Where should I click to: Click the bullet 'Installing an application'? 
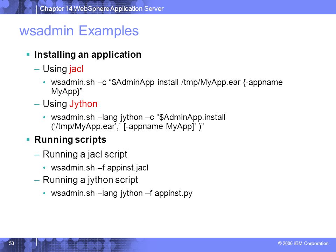[87, 55]
